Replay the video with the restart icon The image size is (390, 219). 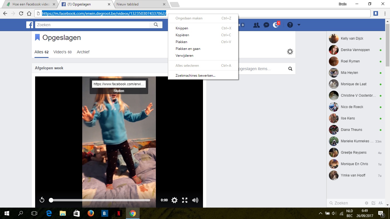42,200
